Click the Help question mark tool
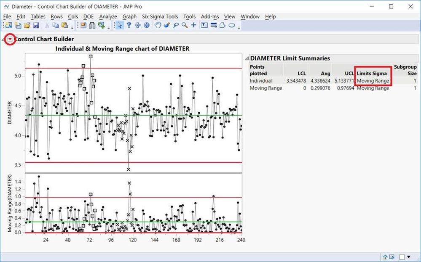 129,26
